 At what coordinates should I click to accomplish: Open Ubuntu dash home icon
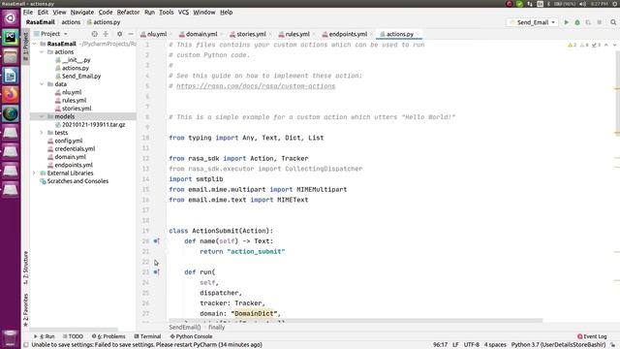11,17
